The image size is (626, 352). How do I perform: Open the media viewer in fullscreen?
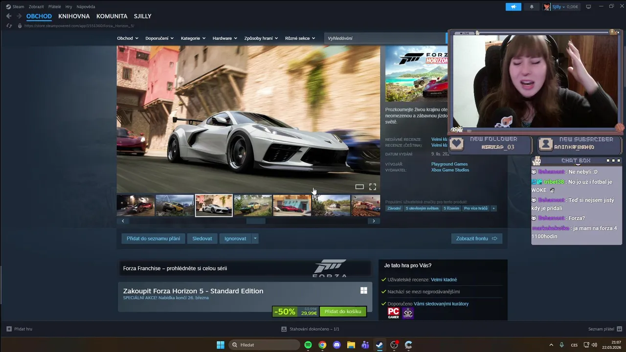pos(373,187)
